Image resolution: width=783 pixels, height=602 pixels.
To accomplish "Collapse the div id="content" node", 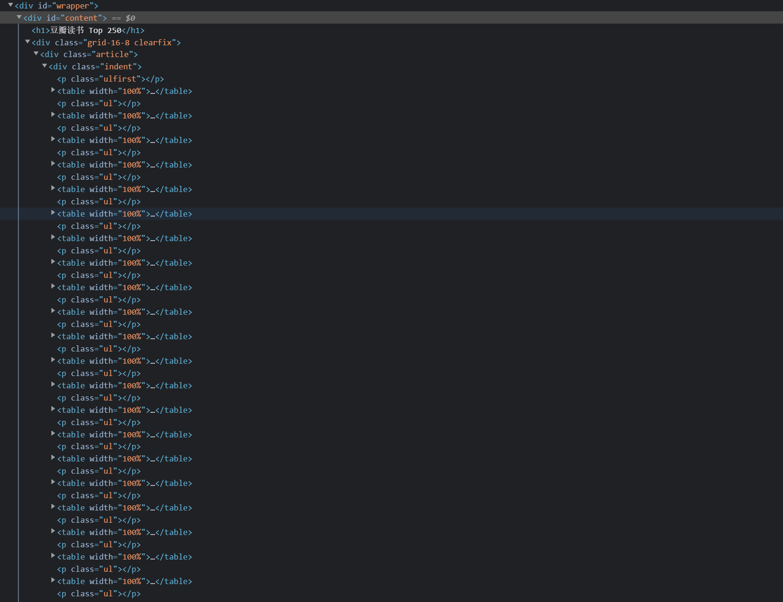I will tap(18, 17).
